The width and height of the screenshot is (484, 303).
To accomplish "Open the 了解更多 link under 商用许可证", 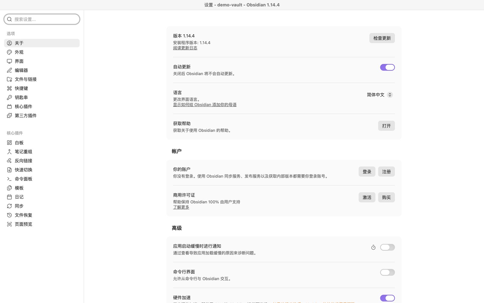I will click(x=181, y=207).
